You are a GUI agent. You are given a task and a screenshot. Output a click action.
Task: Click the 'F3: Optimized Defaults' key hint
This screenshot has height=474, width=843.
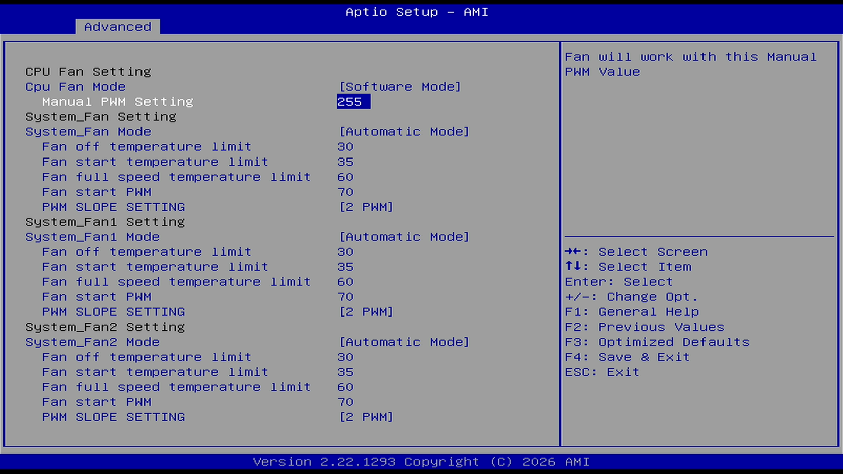tap(657, 342)
